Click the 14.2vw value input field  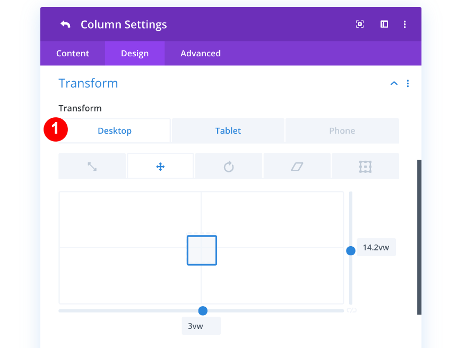pyautogui.click(x=376, y=247)
